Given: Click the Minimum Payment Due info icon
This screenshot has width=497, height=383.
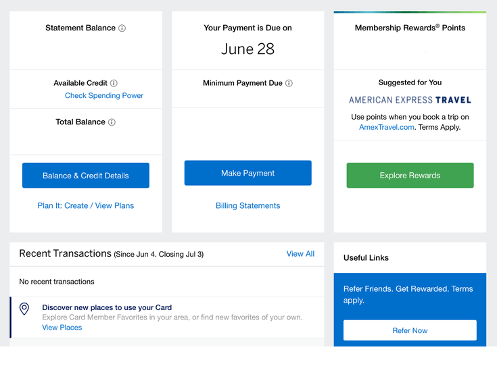Looking at the screenshot, I should click(289, 84).
